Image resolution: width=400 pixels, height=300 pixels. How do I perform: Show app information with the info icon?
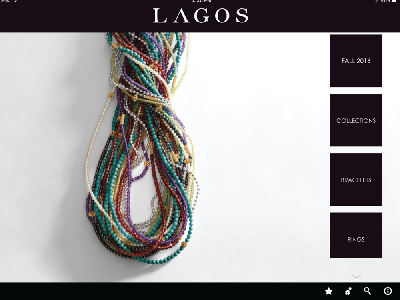point(388,291)
